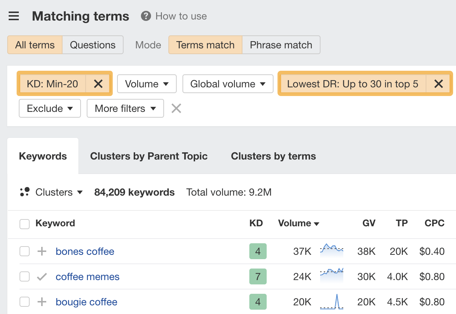
Task: Open the "Clusters by Parent Topic" tab
Action: pyautogui.click(x=149, y=156)
